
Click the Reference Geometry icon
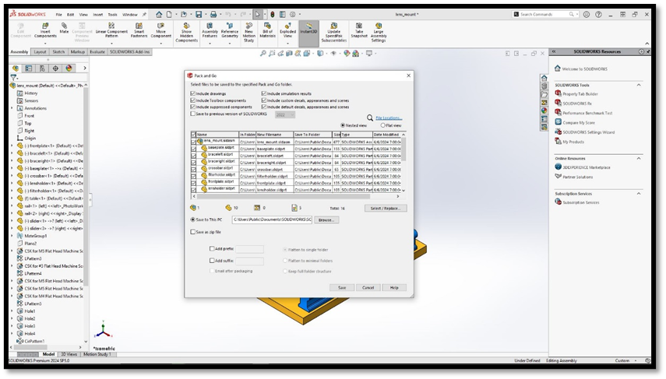tap(229, 26)
